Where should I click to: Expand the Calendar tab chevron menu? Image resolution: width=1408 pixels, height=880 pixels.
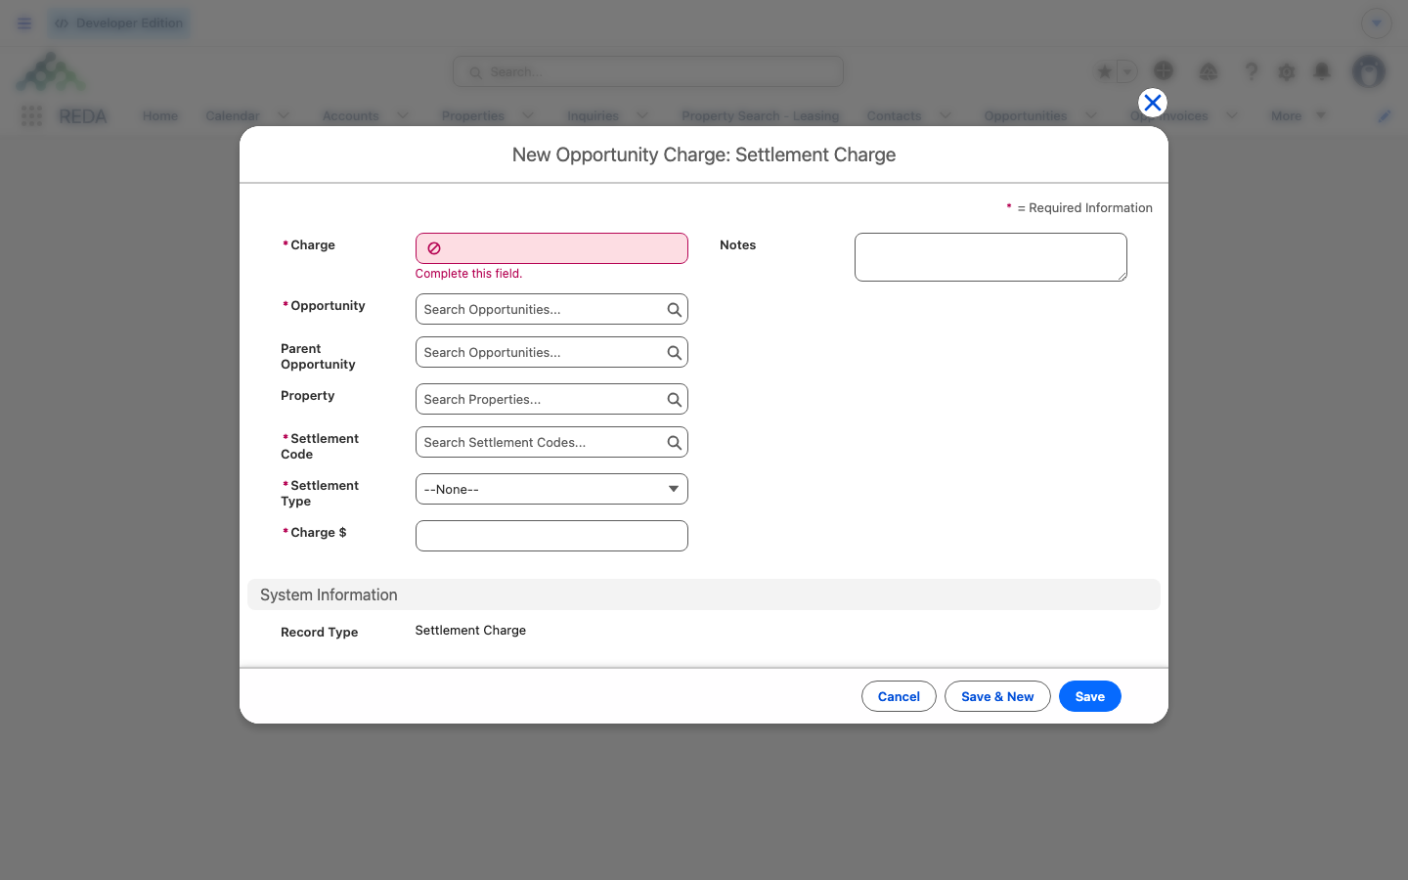pos(284,115)
